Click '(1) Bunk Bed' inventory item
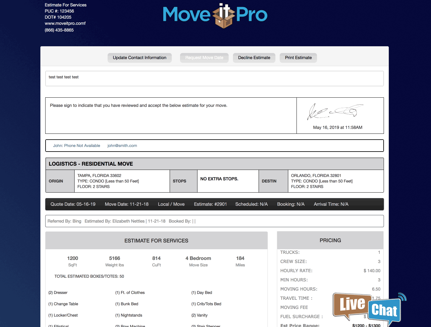 tap(127, 304)
